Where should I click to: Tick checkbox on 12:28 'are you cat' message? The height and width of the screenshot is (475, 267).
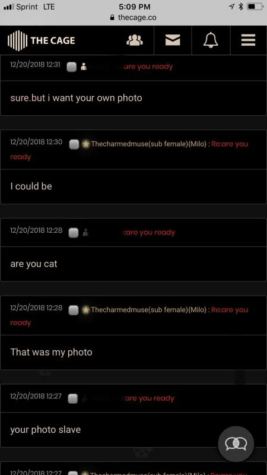[x=74, y=233]
